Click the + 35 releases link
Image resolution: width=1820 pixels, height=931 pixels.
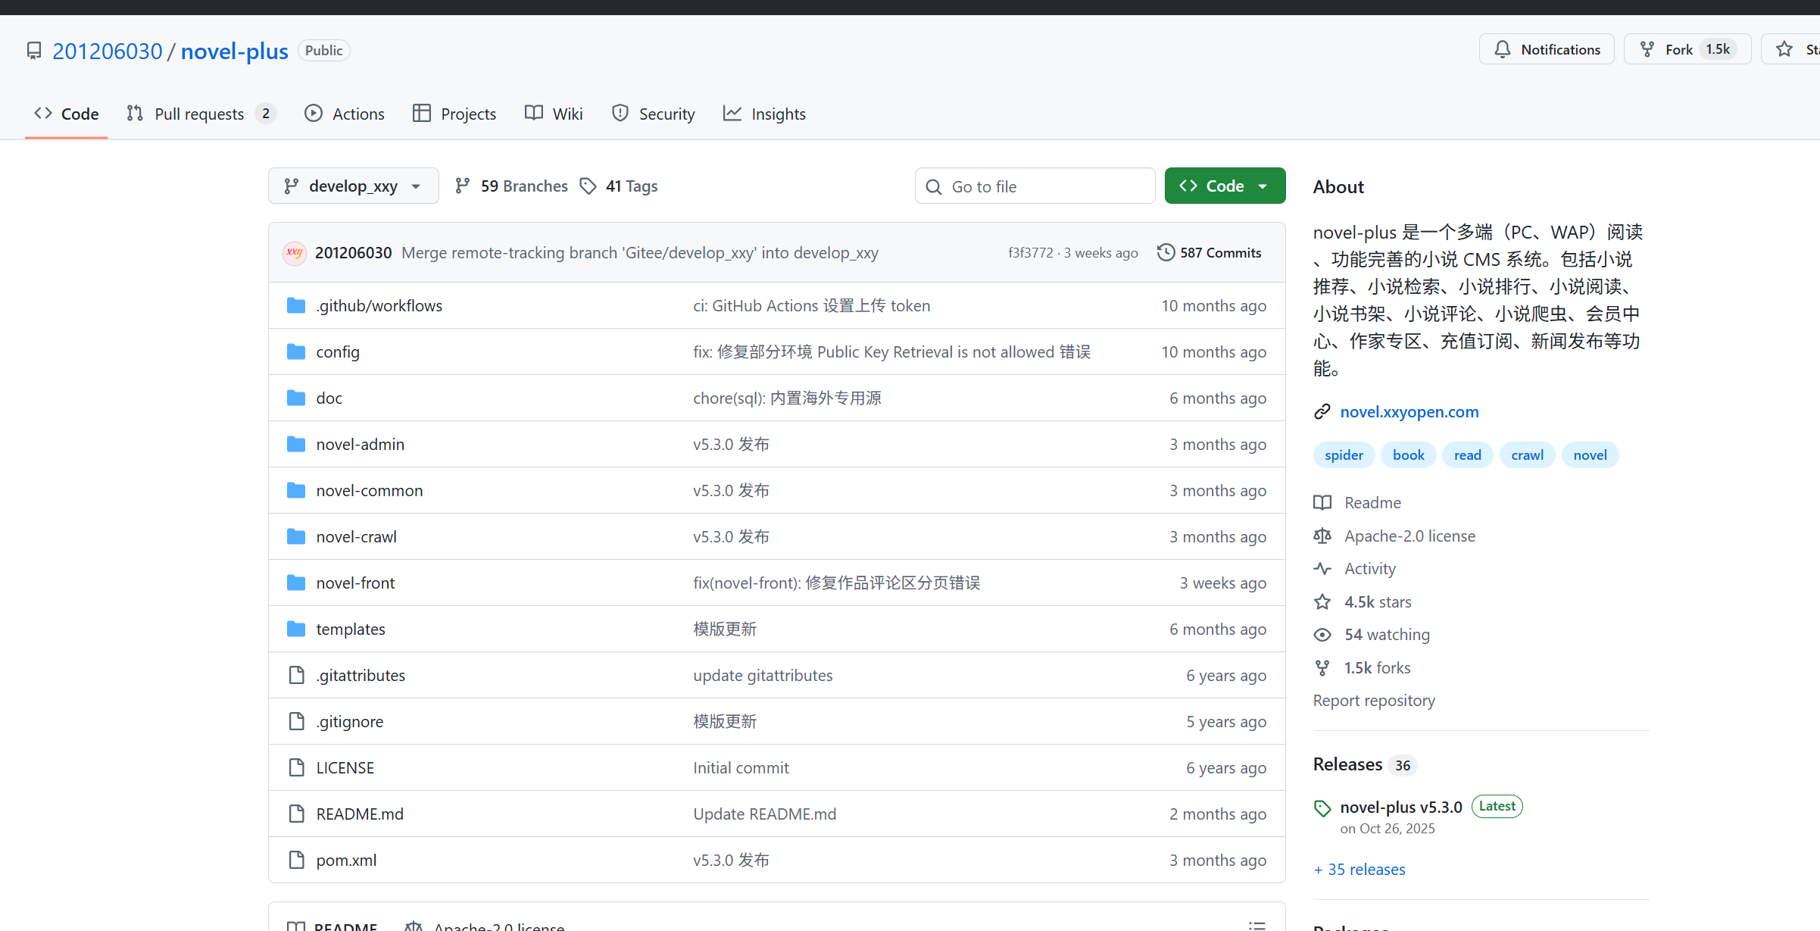point(1360,869)
